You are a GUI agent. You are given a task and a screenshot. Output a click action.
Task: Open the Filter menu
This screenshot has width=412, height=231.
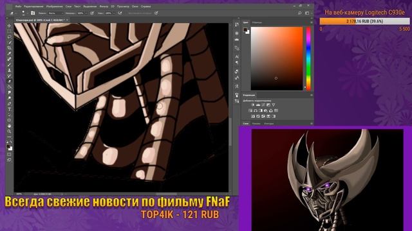pyautogui.click(x=104, y=6)
